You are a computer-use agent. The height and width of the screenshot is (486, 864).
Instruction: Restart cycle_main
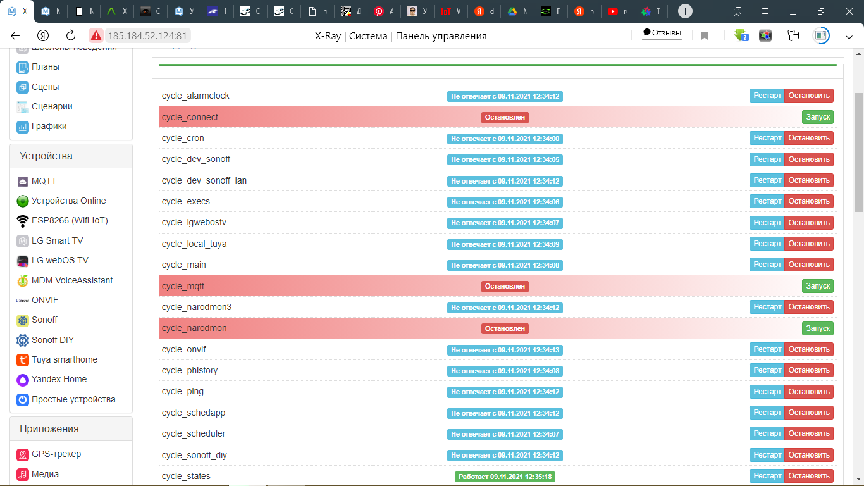(x=767, y=265)
